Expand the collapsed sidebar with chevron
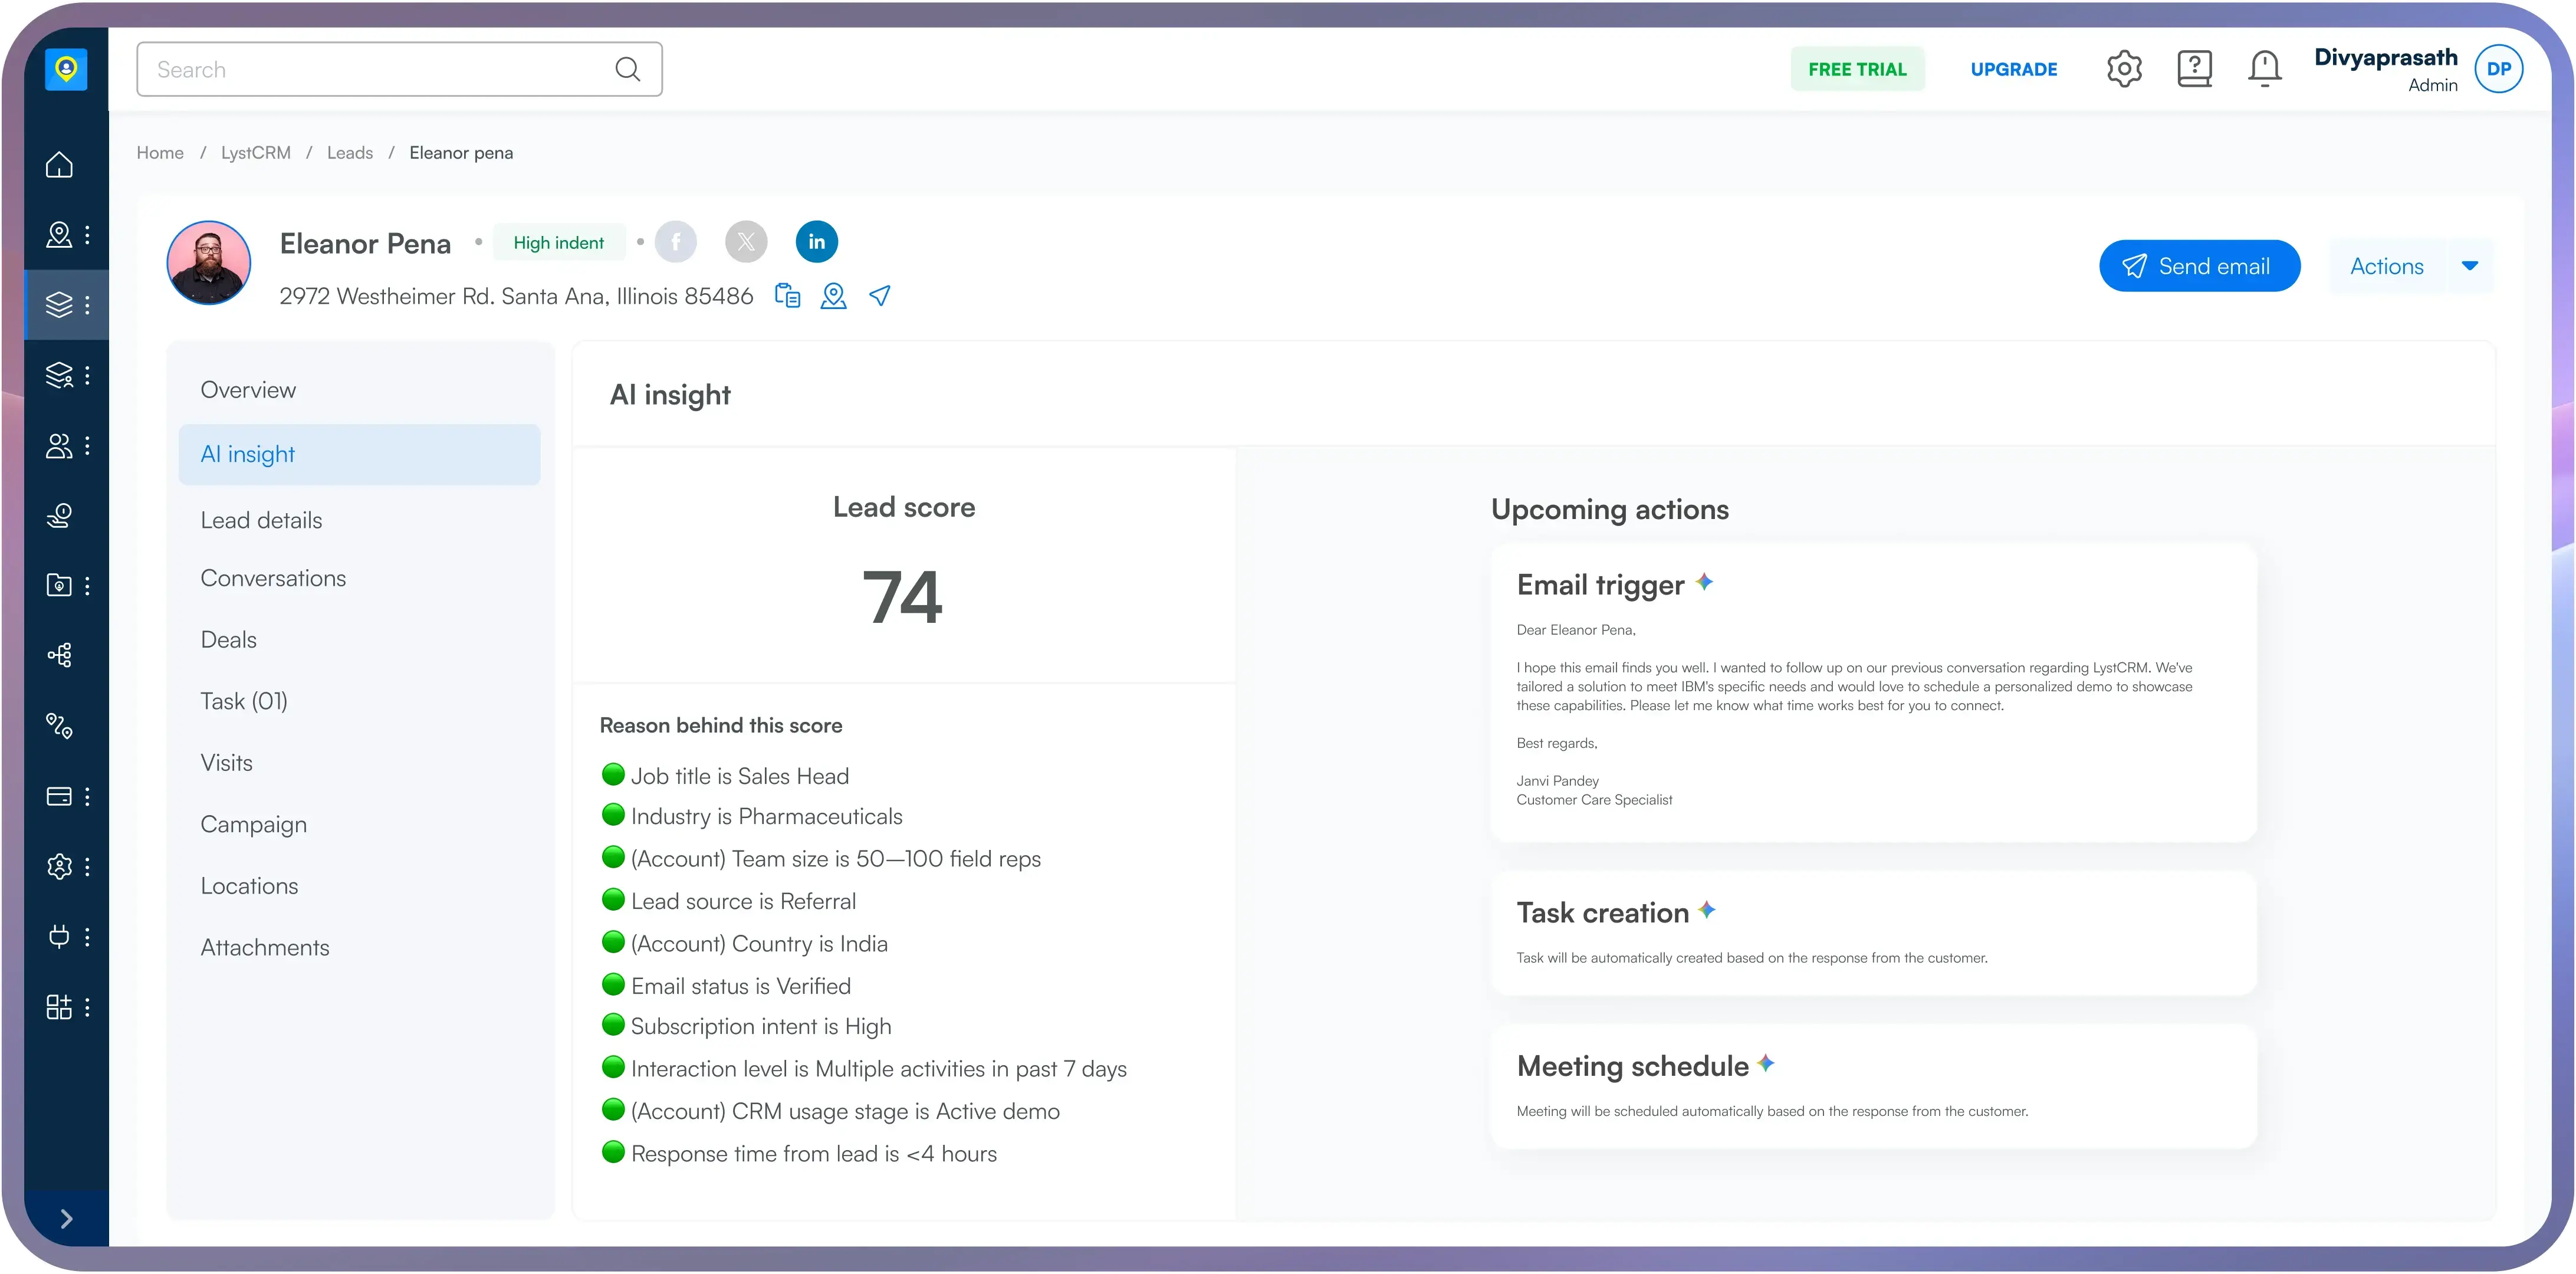The image size is (2576, 1274). tap(66, 1218)
